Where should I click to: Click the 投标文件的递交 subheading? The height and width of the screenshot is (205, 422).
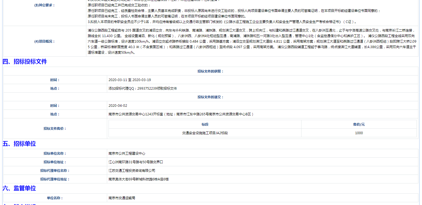point(210,97)
